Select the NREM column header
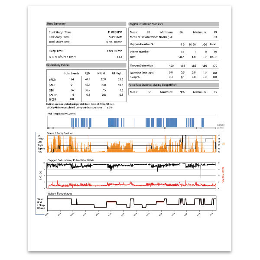This screenshot has height=260, width=260. pyautogui.click(x=101, y=73)
